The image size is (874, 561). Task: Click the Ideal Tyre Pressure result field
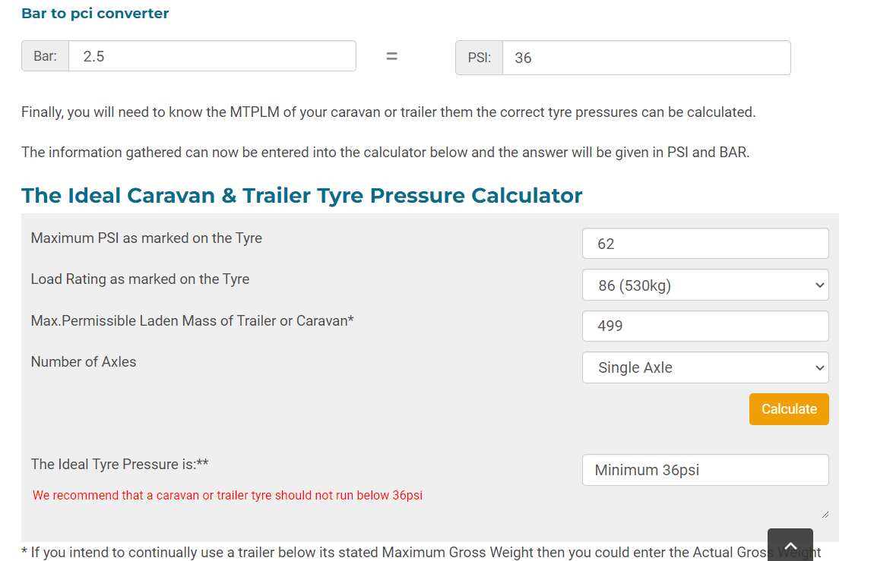click(x=705, y=470)
